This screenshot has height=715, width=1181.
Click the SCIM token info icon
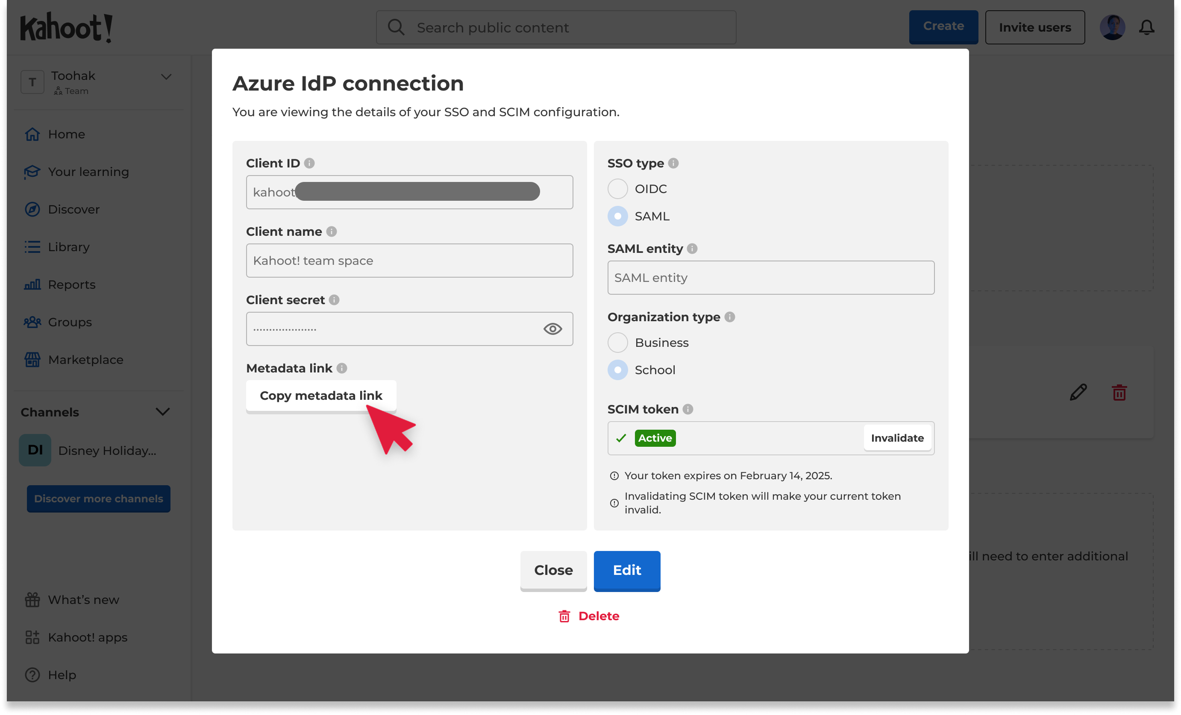(x=688, y=409)
